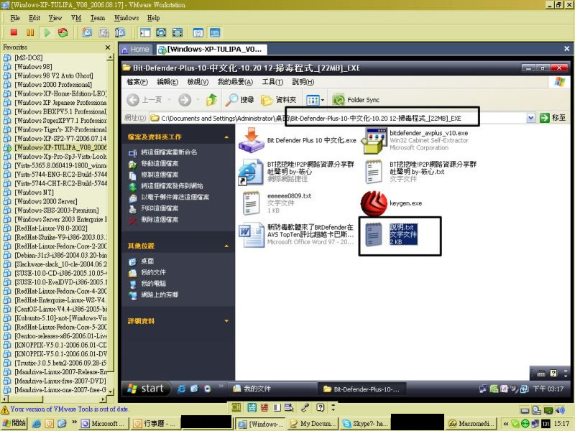Collapse the 其他位置 panel
Image resolution: width=575 pixels, height=431 pixels.
[226, 246]
